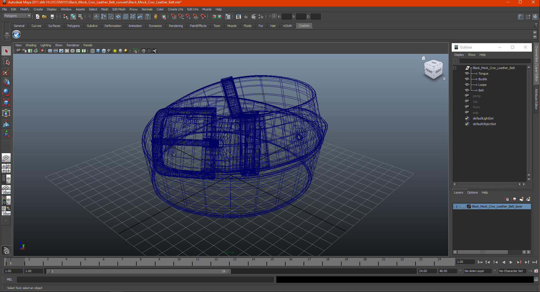Switch to single perspective view layout
This screenshot has height=292, width=540.
pos(6,158)
